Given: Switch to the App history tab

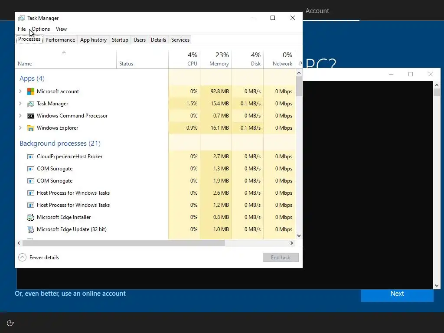Looking at the screenshot, I should point(94,40).
